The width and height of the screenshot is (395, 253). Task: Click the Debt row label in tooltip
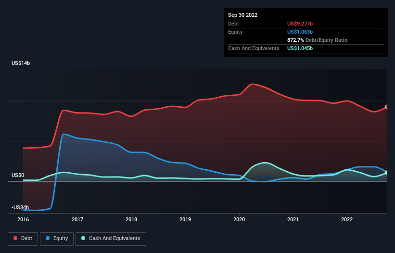[x=233, y=24]
